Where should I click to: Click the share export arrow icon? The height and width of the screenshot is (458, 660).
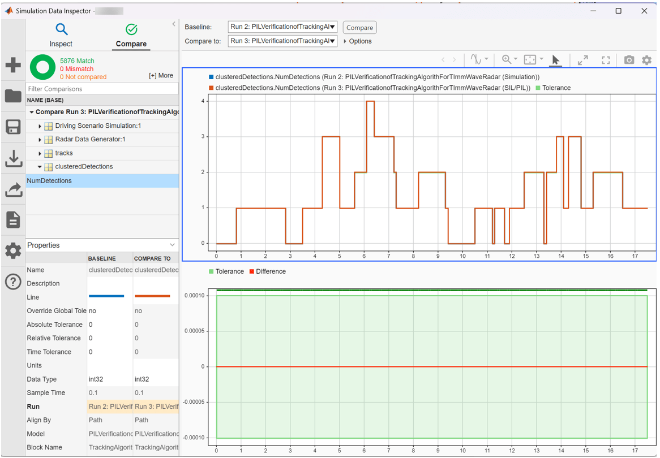click(x=13, y=189)
